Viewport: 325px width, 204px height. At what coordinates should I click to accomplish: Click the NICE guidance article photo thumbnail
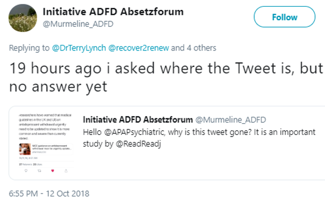click(25, 149)
